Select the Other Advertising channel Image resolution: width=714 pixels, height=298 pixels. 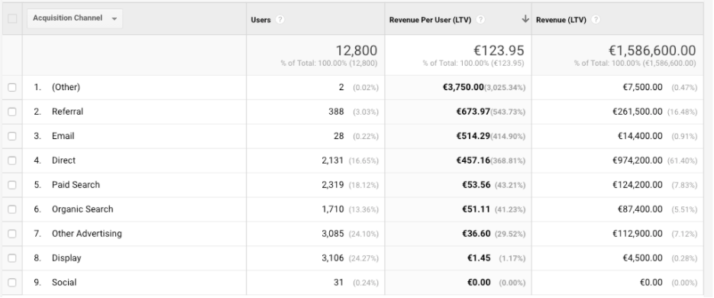click(87, 233)
